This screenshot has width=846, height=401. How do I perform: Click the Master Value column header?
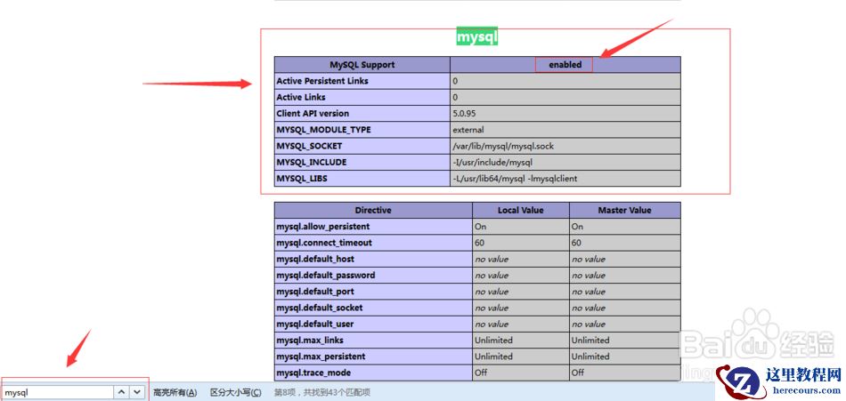point(625,210)
